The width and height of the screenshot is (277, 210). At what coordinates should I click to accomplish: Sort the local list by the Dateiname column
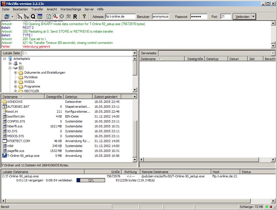tap(23, 97)
